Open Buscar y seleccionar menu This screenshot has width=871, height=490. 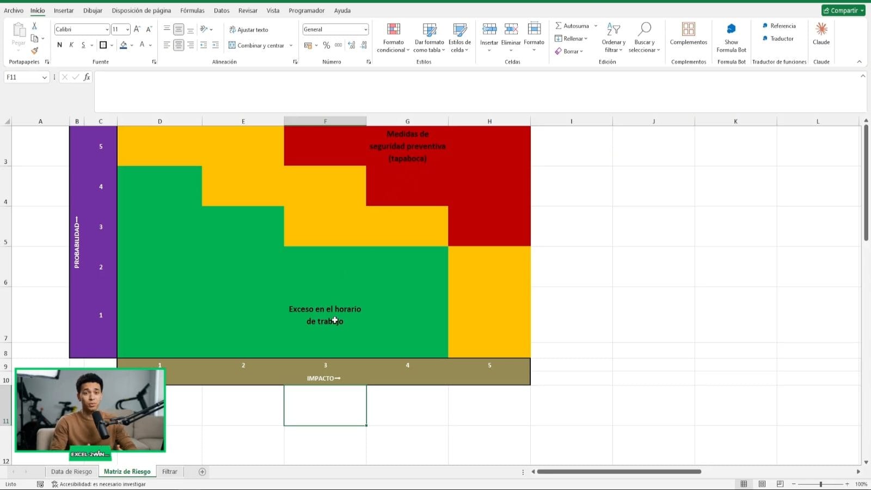(645, 38)
